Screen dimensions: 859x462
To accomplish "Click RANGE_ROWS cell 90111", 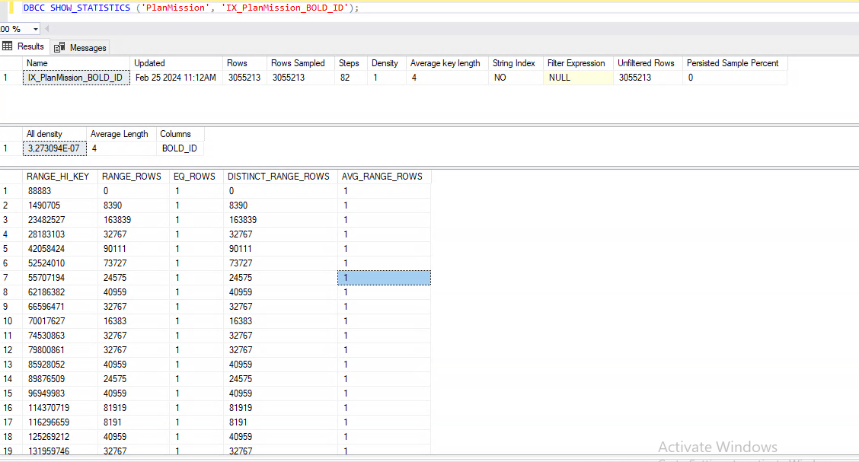I will point(134,249).
